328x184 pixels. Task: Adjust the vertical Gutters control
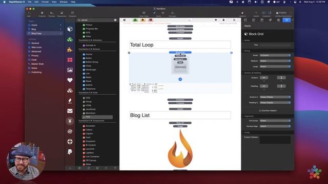(x=281, y=78)
